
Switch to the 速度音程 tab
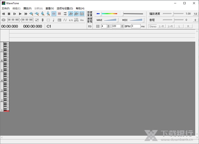(x=90, y=20)
